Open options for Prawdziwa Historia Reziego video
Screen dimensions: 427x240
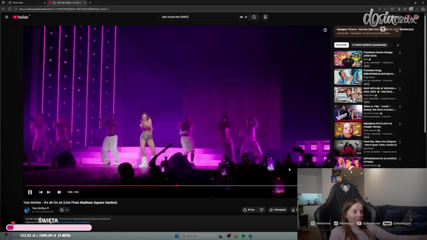(400, 53)
